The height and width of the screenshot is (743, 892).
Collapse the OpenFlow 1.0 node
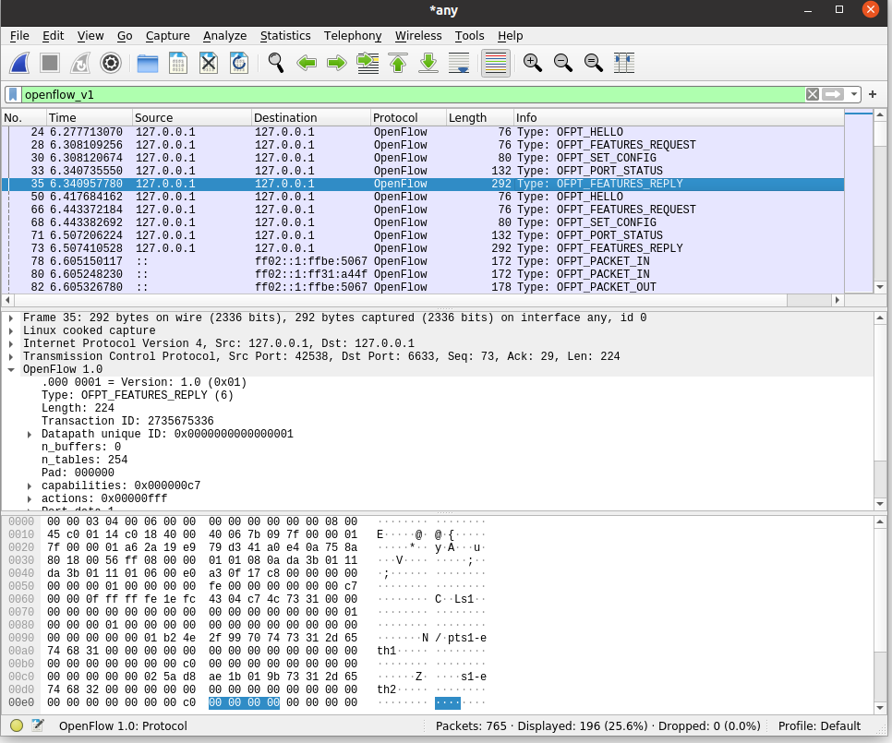[11, 369]
